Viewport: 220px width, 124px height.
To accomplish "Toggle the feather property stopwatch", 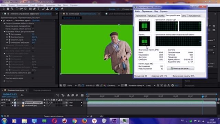I will [10, 34].
